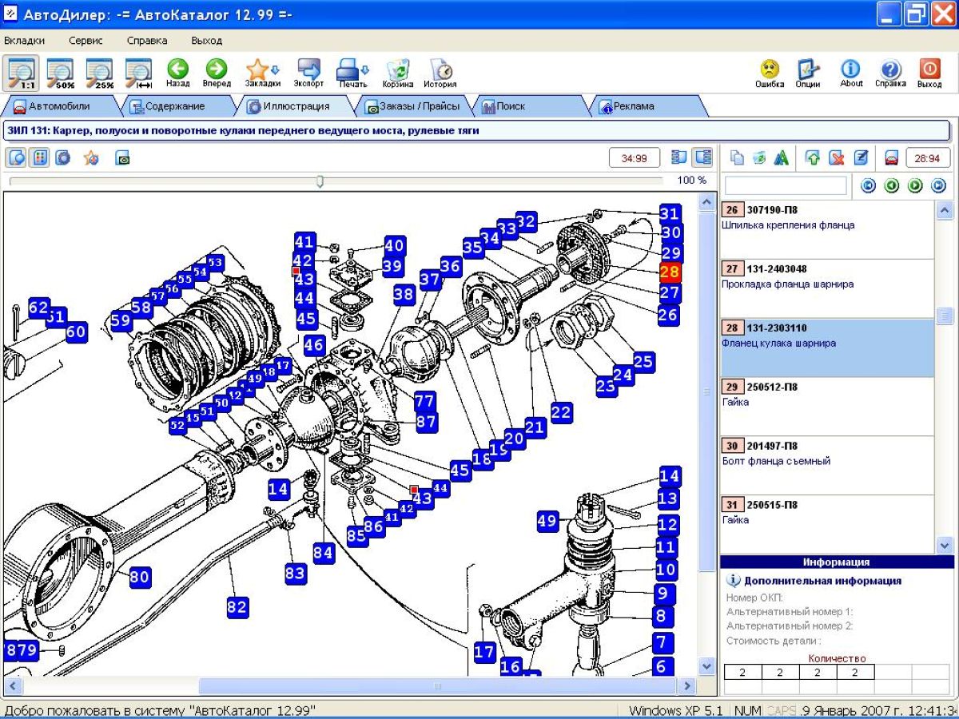
Task: Jump to first part with blue arrow
Action: 869,186
